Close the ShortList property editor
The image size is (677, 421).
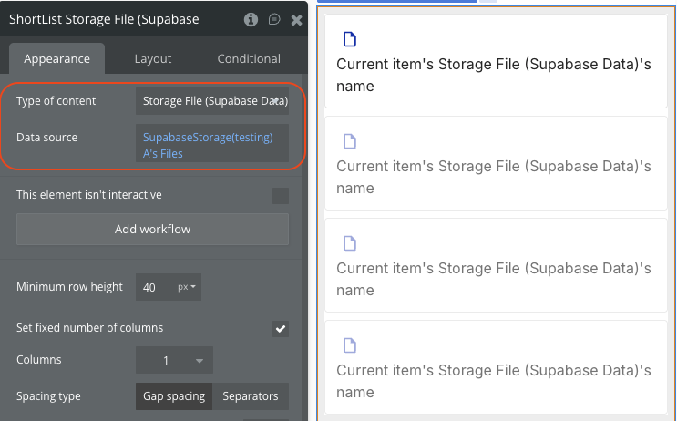296,19
